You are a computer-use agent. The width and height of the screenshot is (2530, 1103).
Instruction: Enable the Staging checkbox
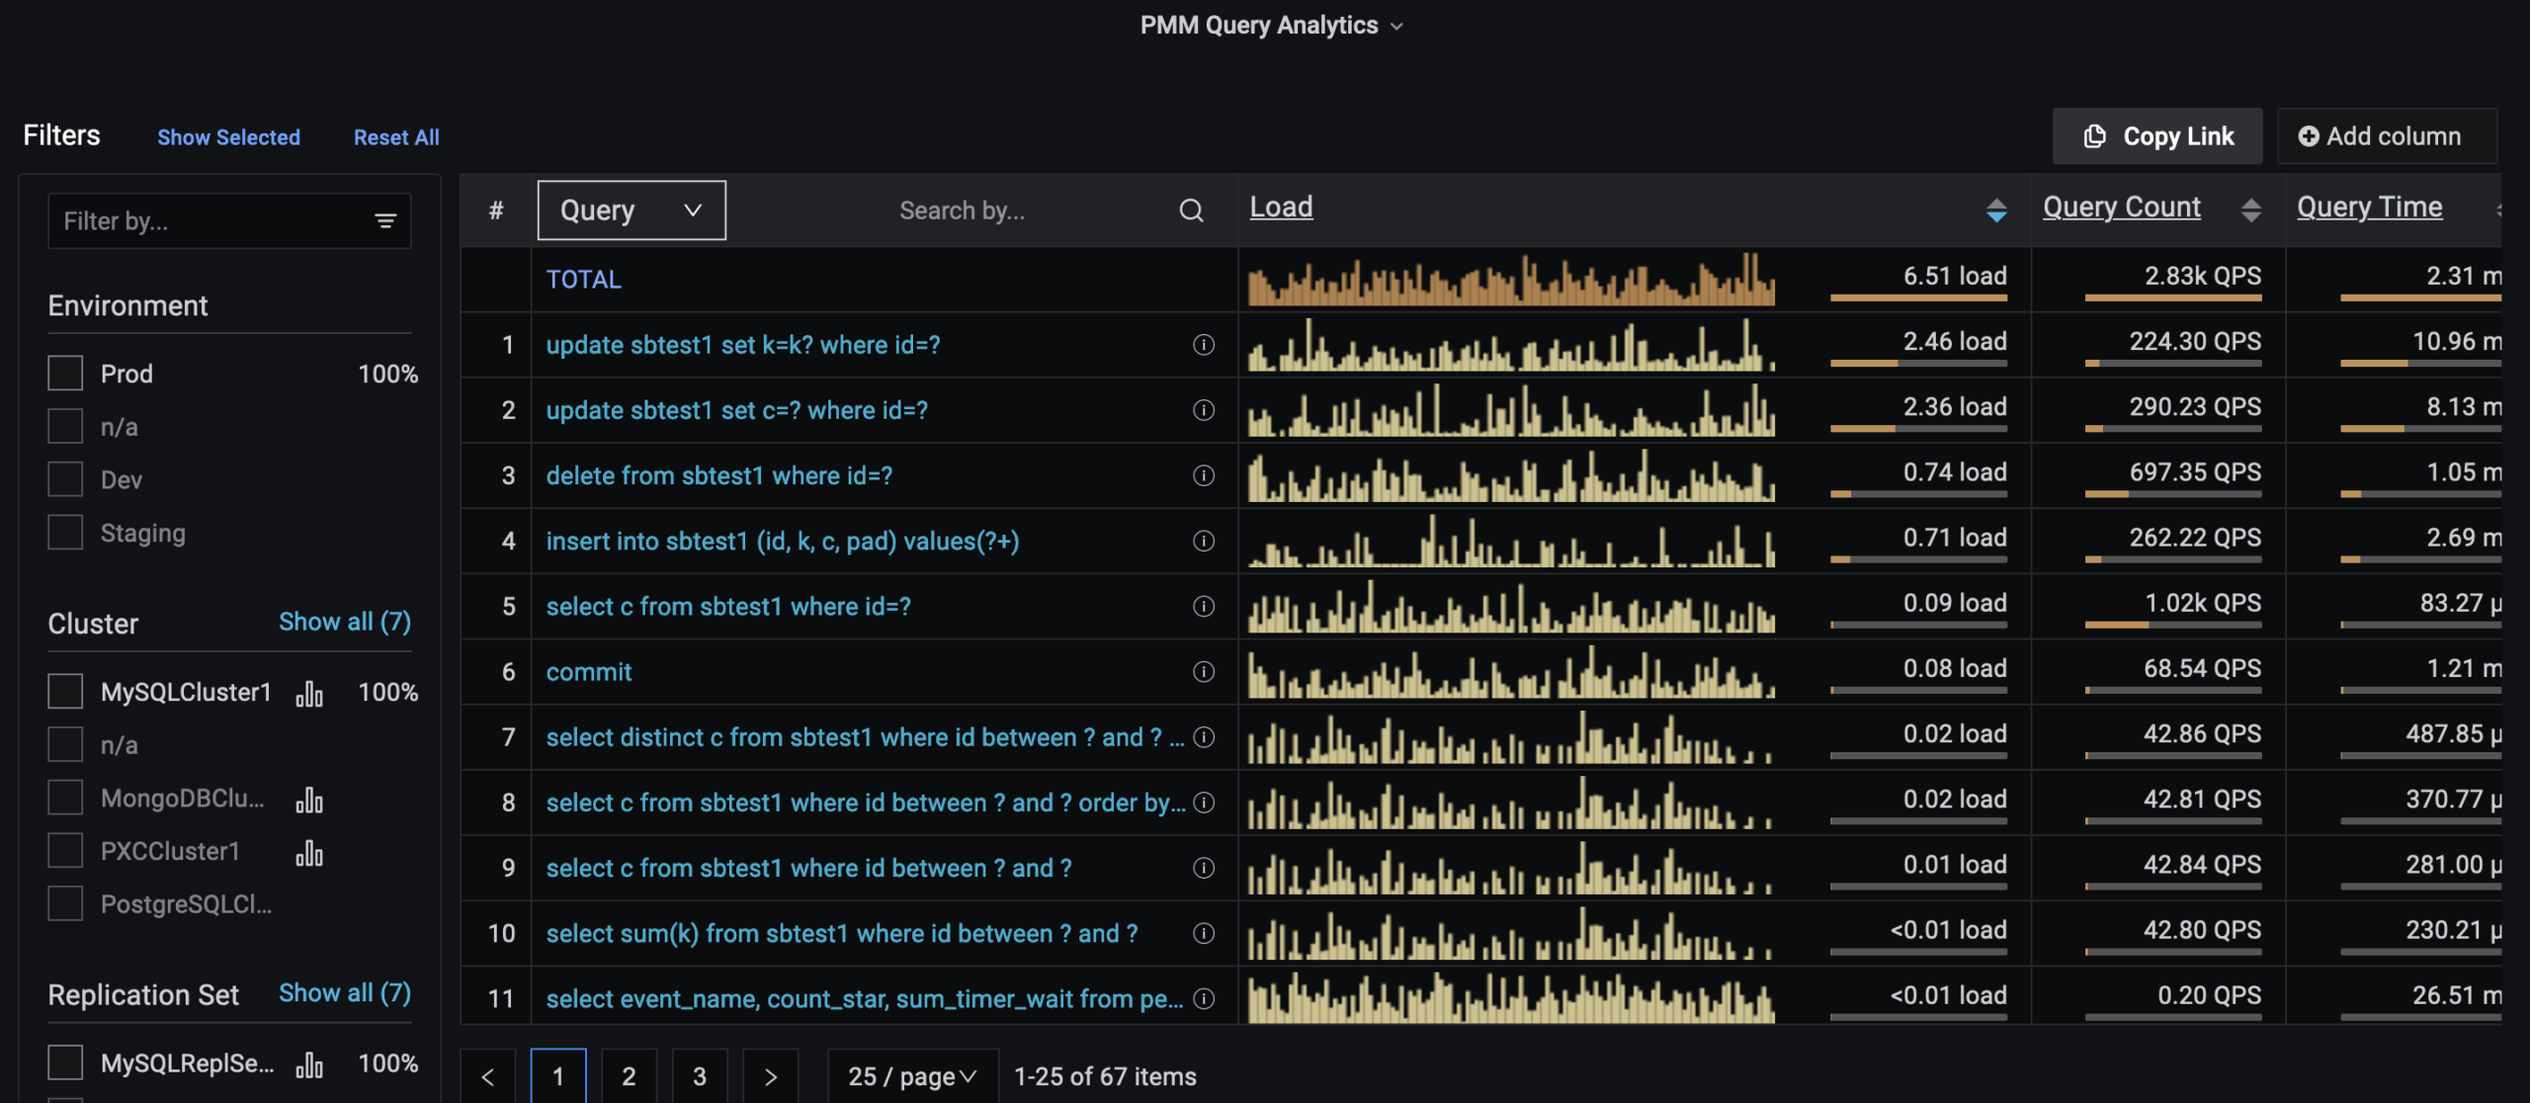64,532
